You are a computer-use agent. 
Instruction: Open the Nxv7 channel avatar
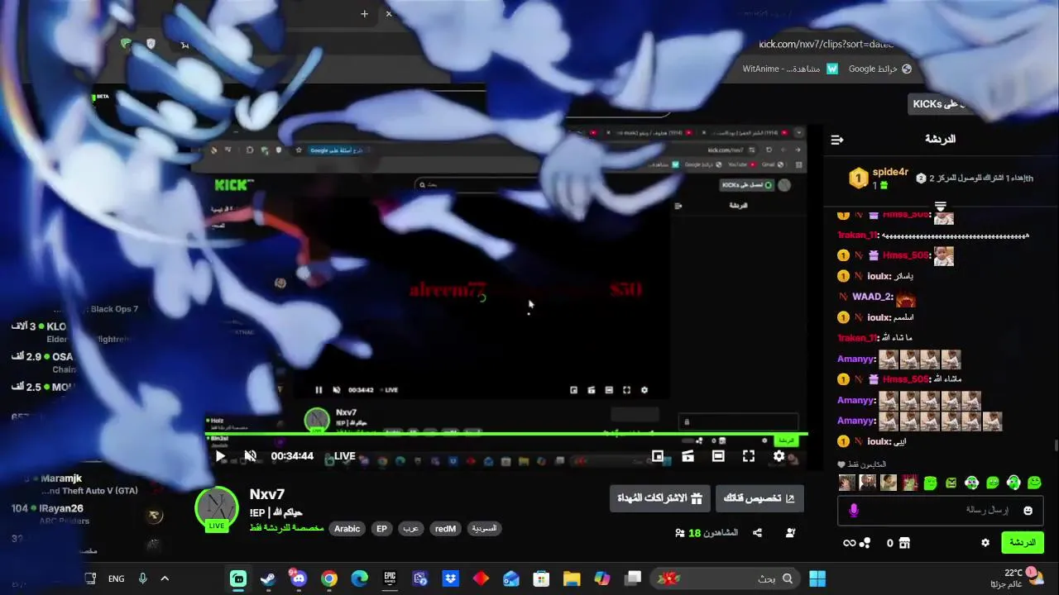[217, 508]
